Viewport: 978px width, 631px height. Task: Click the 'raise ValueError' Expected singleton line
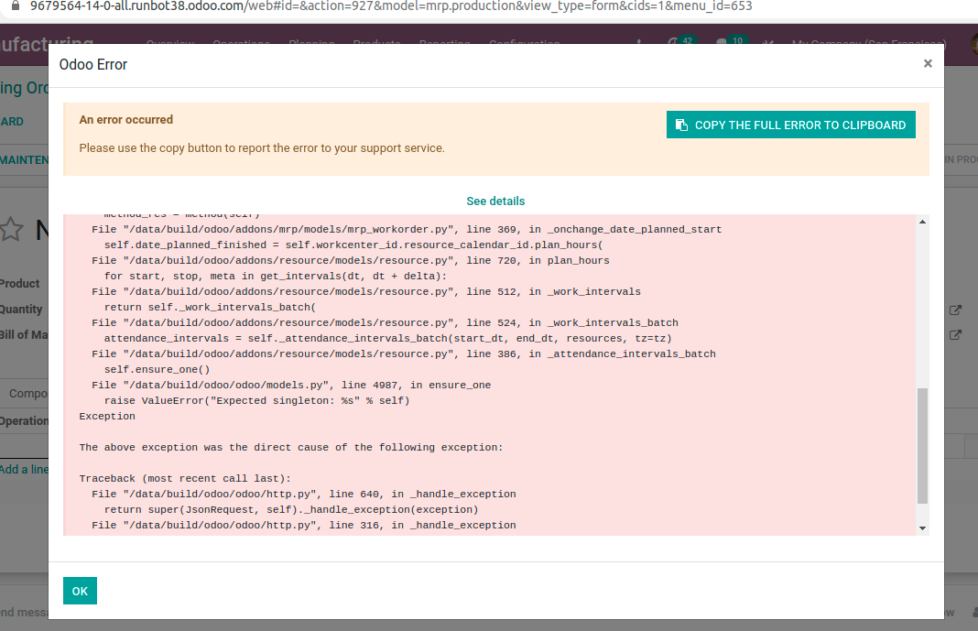[x=257, y=401]
